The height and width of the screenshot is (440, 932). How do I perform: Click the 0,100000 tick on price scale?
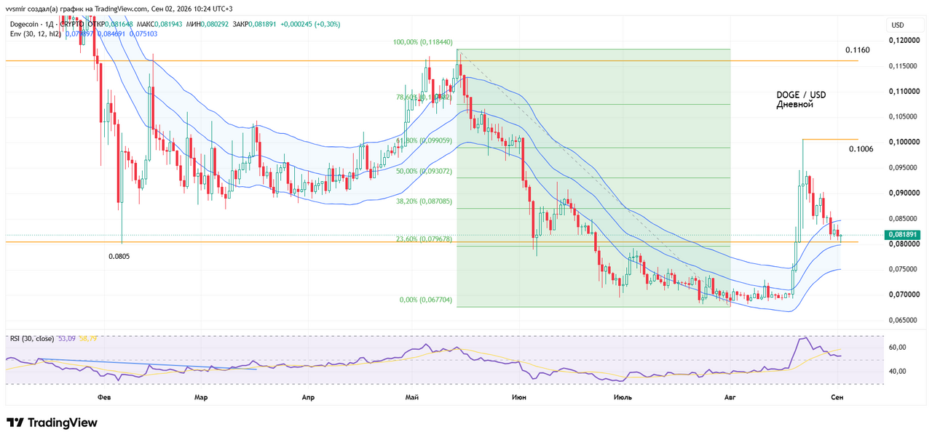point(902,142)
